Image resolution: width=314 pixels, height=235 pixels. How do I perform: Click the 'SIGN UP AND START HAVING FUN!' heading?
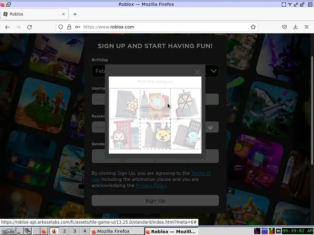(x=155, y=46)
